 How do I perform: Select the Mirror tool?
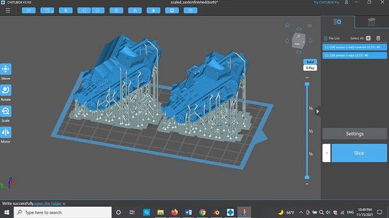point(6,132)
